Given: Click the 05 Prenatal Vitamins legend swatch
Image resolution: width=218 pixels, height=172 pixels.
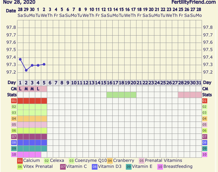Looking at the screenshot, I should (x=142, y=161).
